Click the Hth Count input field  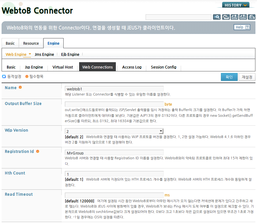114,174
